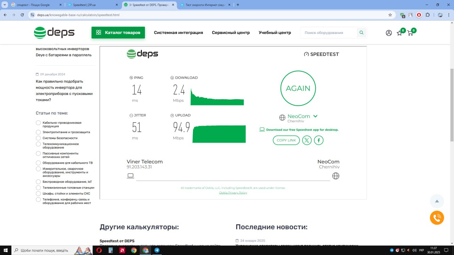Select Пассивные компоненты оптических сетей radio option

(38, 153)
